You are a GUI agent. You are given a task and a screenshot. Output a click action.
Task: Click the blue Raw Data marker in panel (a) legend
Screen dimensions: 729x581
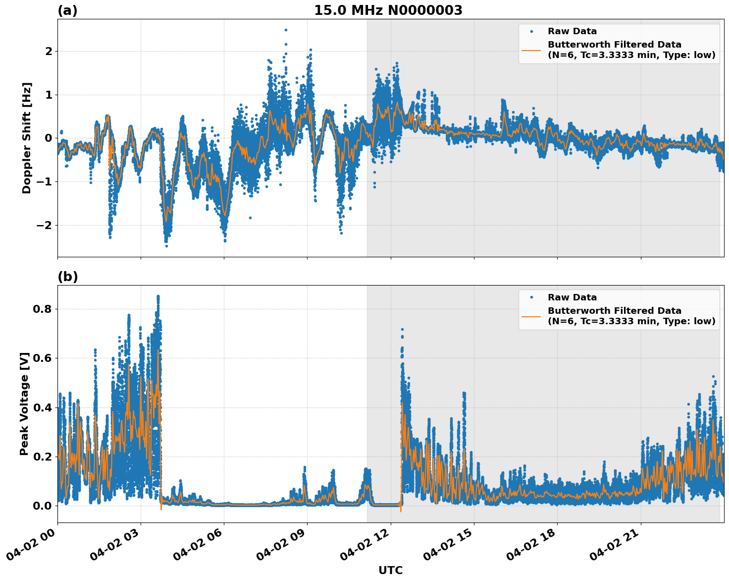pyautogui.click(x=531, y=32)
